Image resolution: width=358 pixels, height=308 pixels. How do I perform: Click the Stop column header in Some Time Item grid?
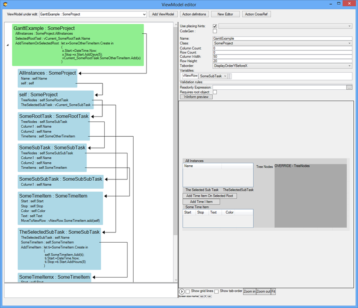tap(202, 212)
